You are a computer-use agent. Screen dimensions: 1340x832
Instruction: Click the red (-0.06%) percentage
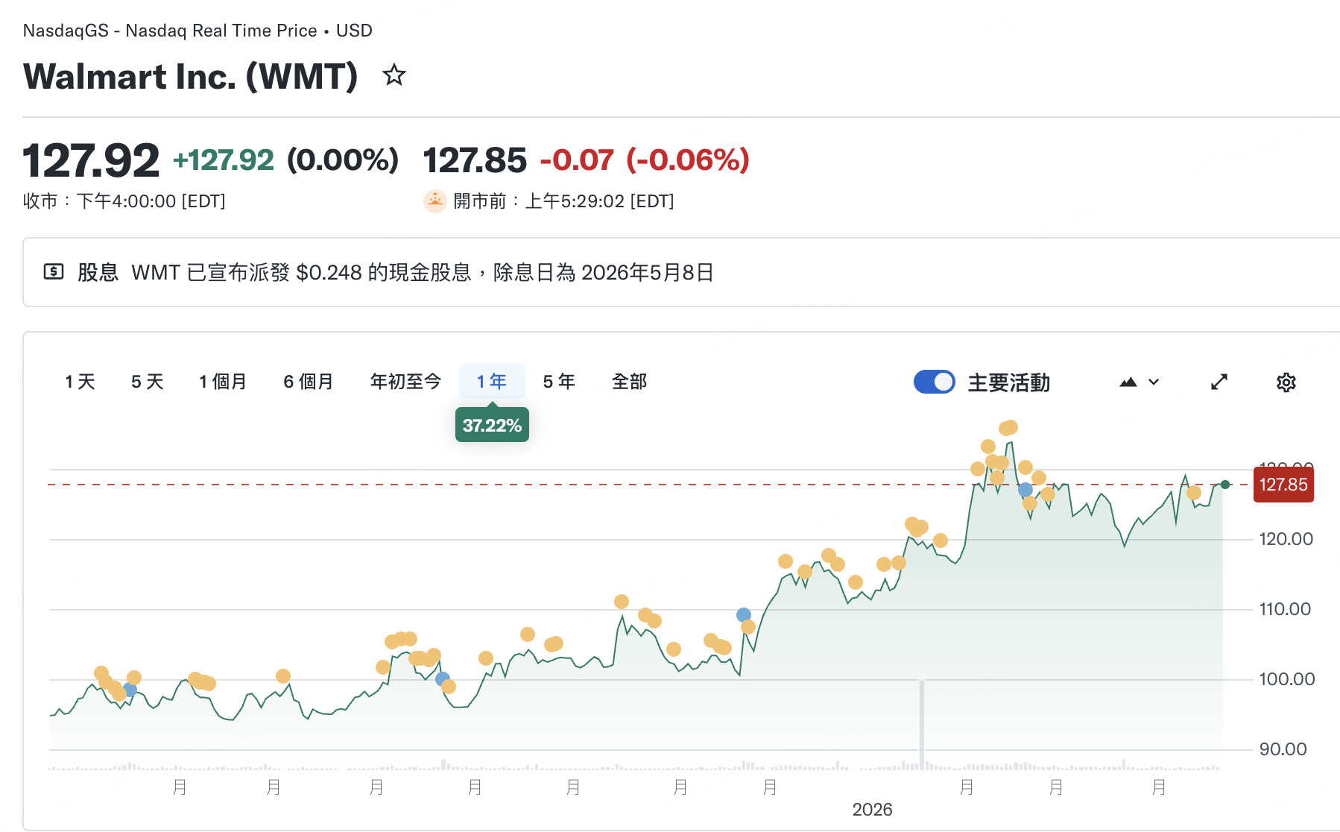tap(688, 160)
